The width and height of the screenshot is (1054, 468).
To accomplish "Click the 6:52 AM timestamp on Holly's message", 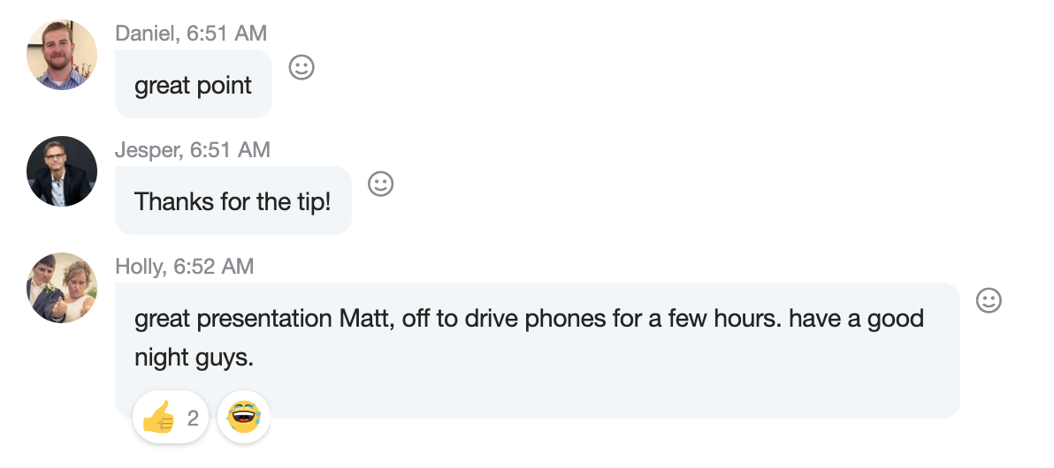I will pos(214,267).
